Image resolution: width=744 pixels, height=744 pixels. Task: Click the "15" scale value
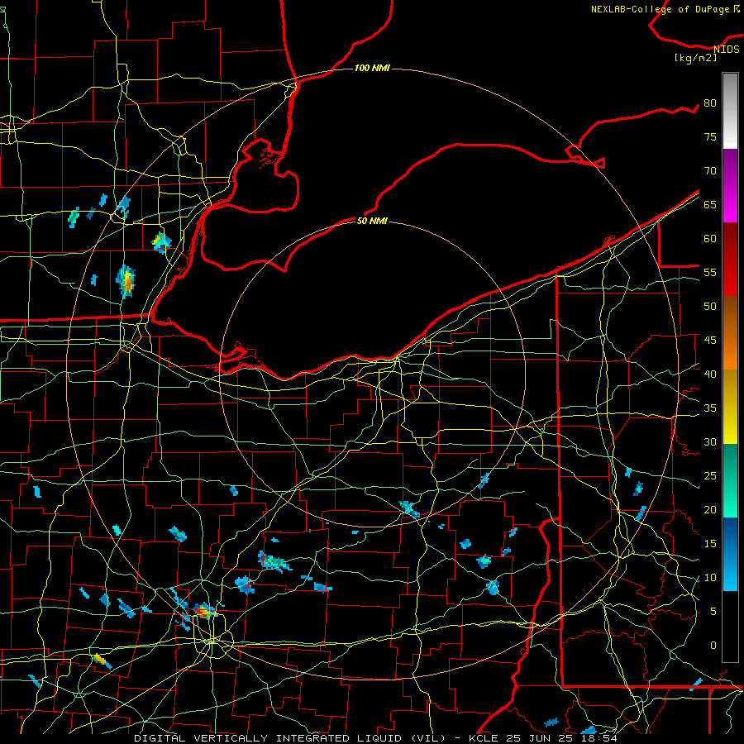point(710,544)
